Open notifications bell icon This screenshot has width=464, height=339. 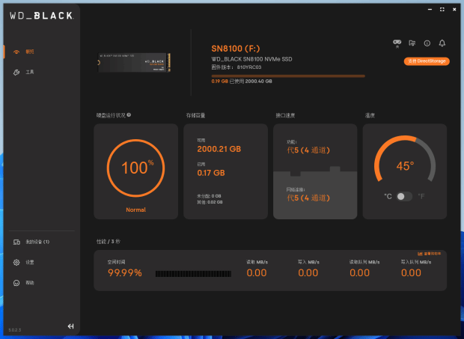point(442,43)
